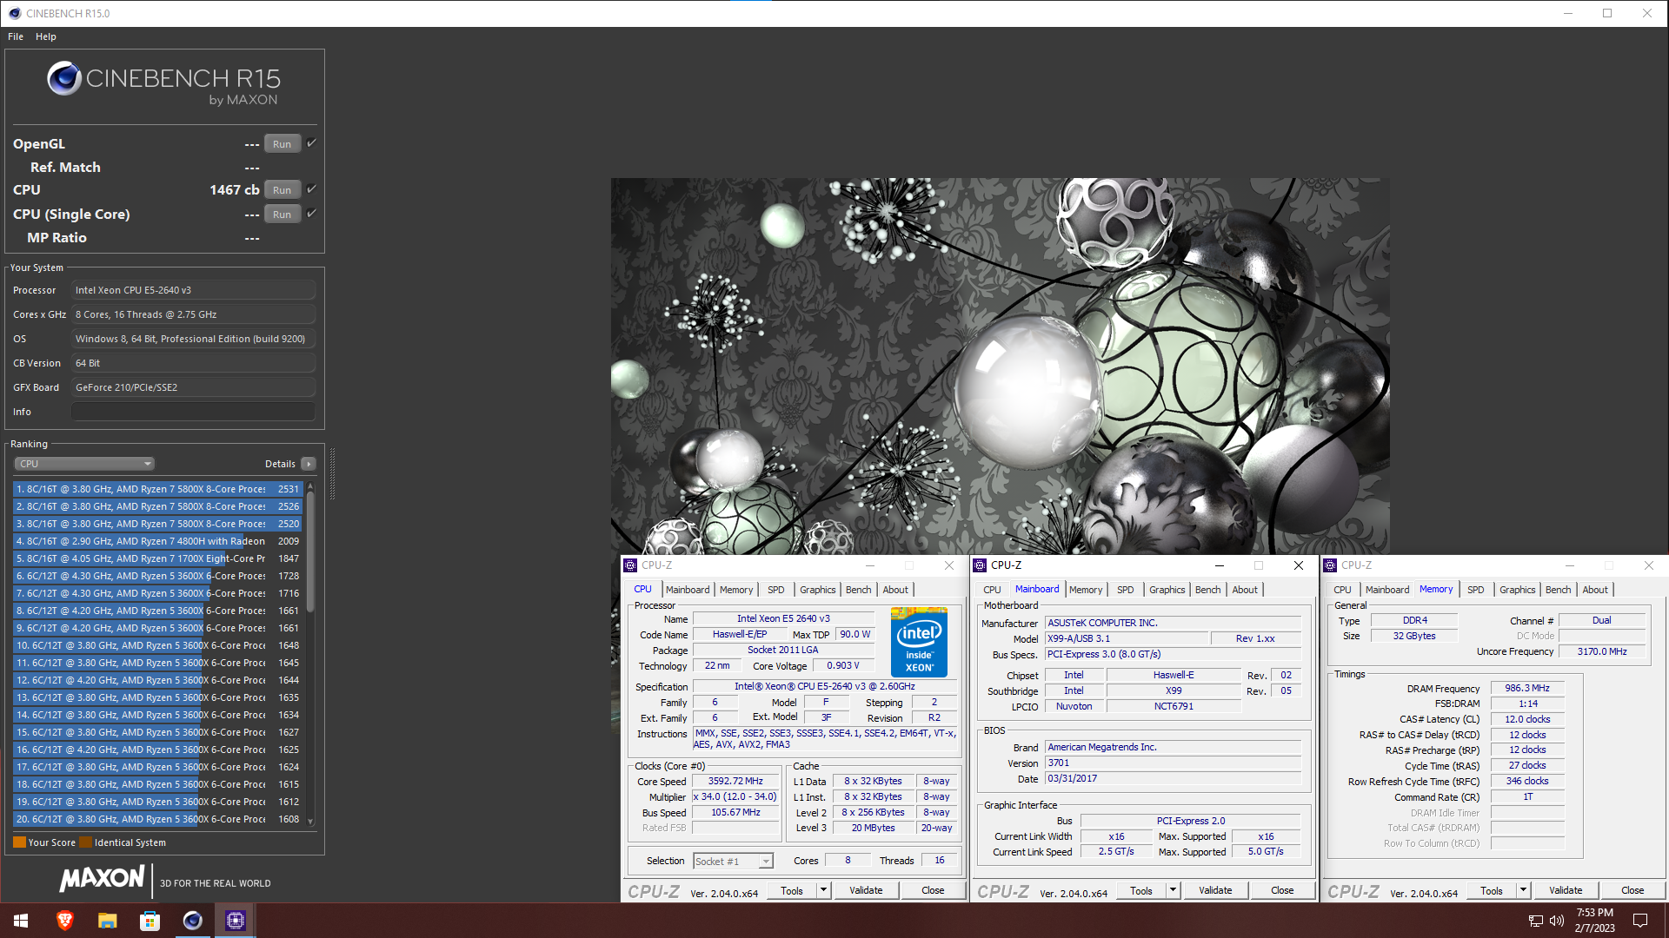This screenshot has height=938, width=1669.
Task: Switch to SPD tab in CPU-Z Mainboard window
Action: (1125, 590)
